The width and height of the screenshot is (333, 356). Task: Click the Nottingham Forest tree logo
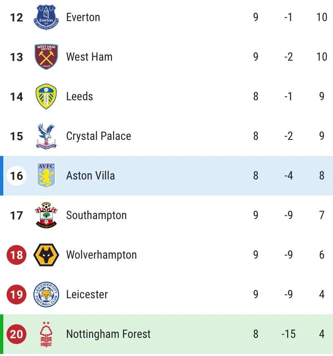coord(46,334)
